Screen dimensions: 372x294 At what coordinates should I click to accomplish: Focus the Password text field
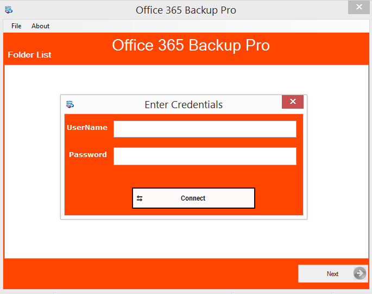point(205,156)
